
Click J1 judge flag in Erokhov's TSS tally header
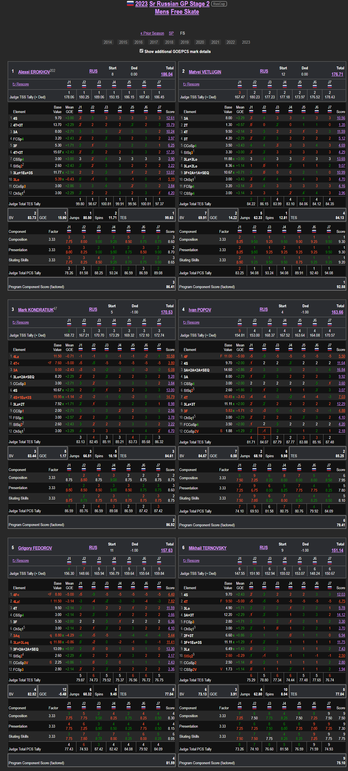click(69, 86)
